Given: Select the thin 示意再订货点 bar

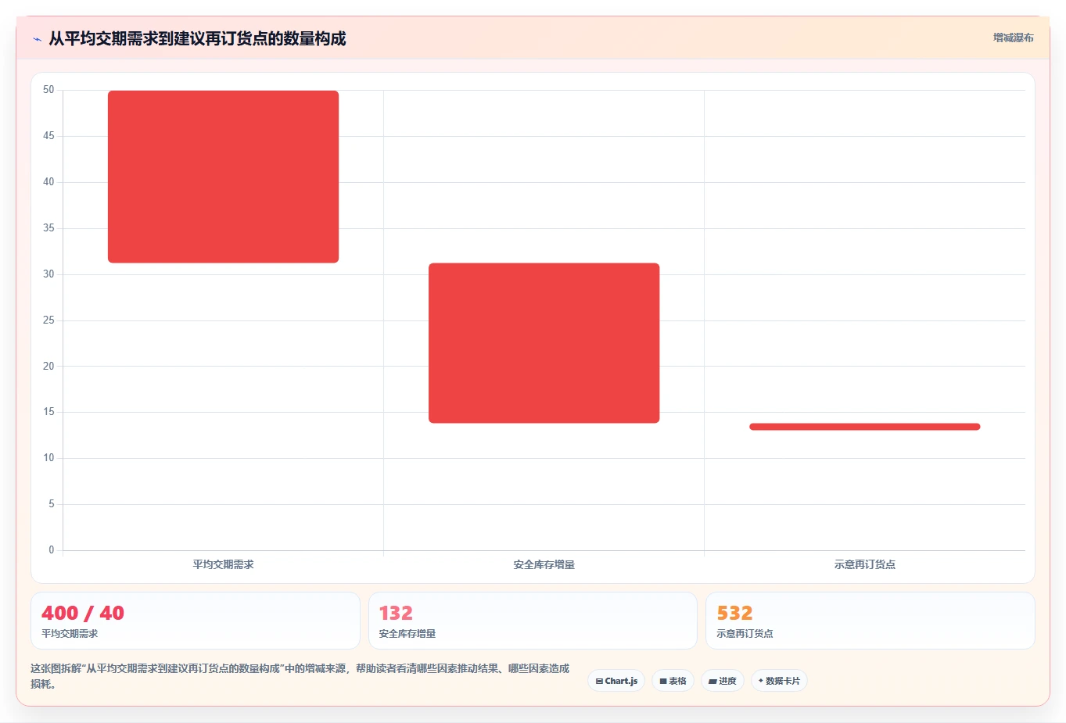Looking at the screenshot, I should (865, 427).
